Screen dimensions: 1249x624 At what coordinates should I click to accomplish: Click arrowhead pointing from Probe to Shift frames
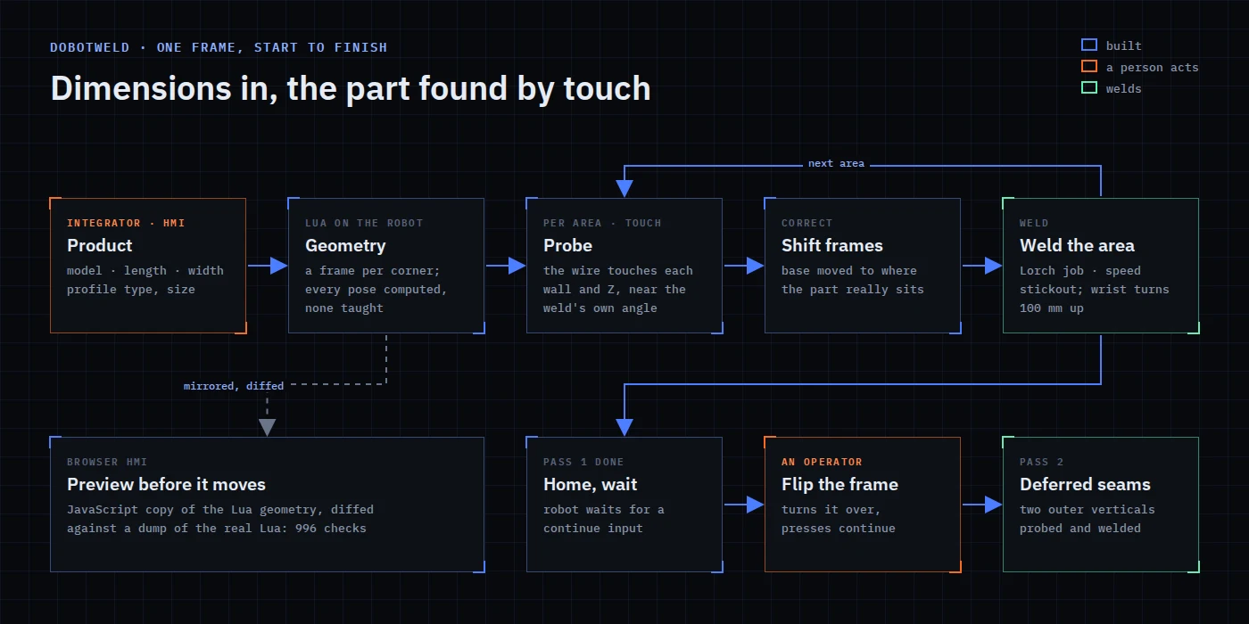pyautogui.click(x=755, y=266)
